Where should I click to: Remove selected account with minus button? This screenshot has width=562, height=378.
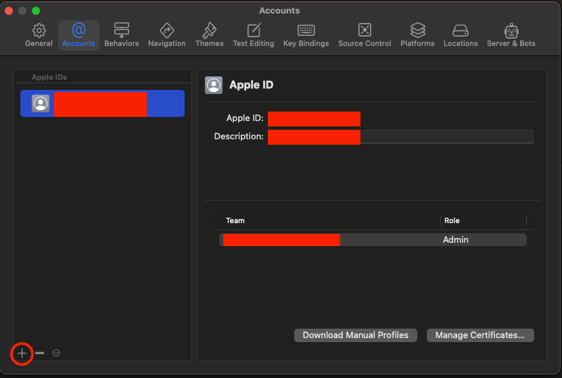tap(40, 353)
